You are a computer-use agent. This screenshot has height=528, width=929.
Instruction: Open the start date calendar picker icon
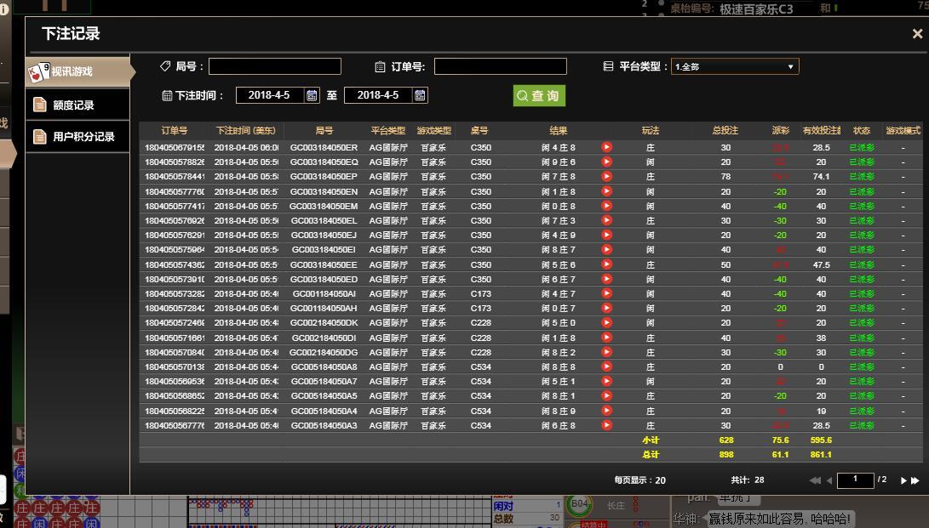312,95
